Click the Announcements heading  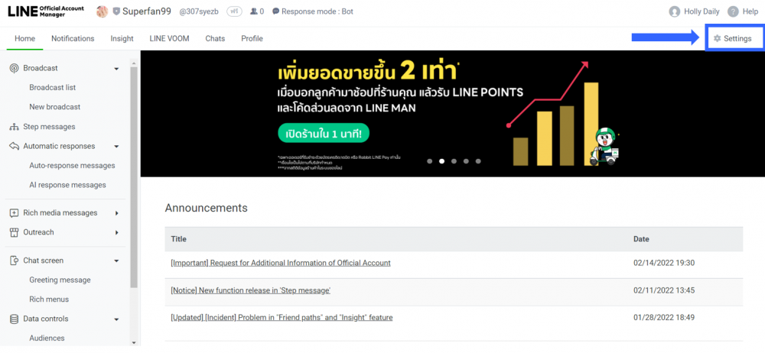(x=206, y=208)
